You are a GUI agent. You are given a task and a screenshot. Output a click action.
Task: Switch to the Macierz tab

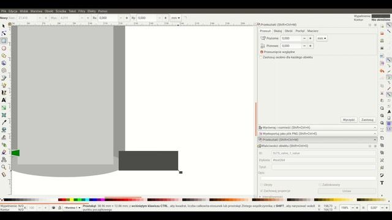pos(313,31)
